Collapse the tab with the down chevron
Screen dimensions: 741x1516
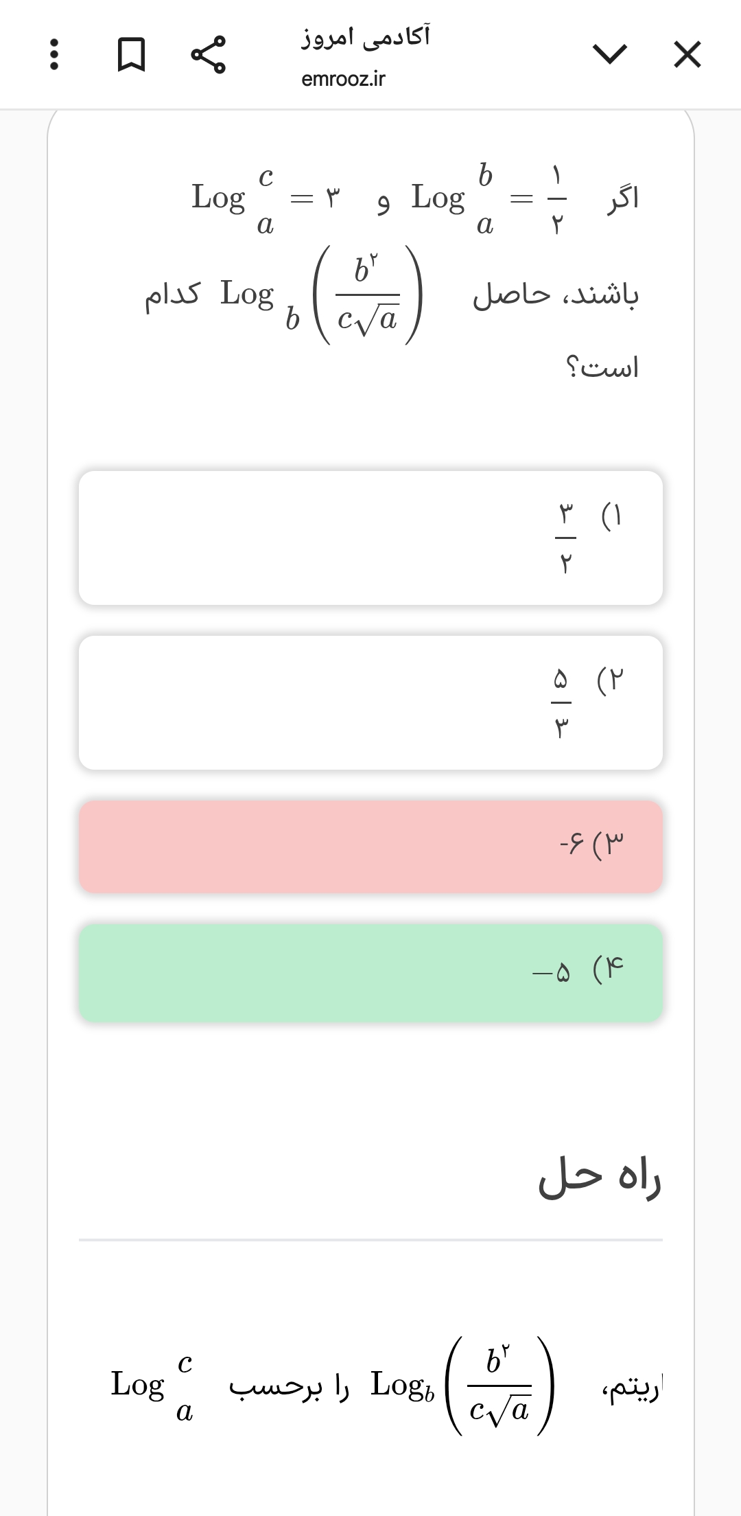pyautogui.click(x=609, y=54)
